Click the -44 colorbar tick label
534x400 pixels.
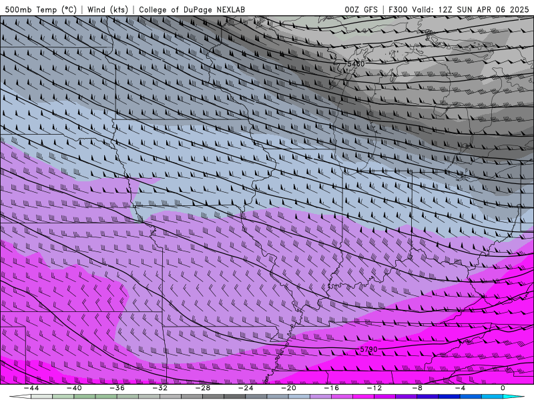click(x=31, y=388)
